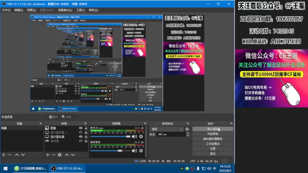The image size is (308, 173).
Task: Toggle visibility of 显示器采集 source
Action: (x=80, y=136)
